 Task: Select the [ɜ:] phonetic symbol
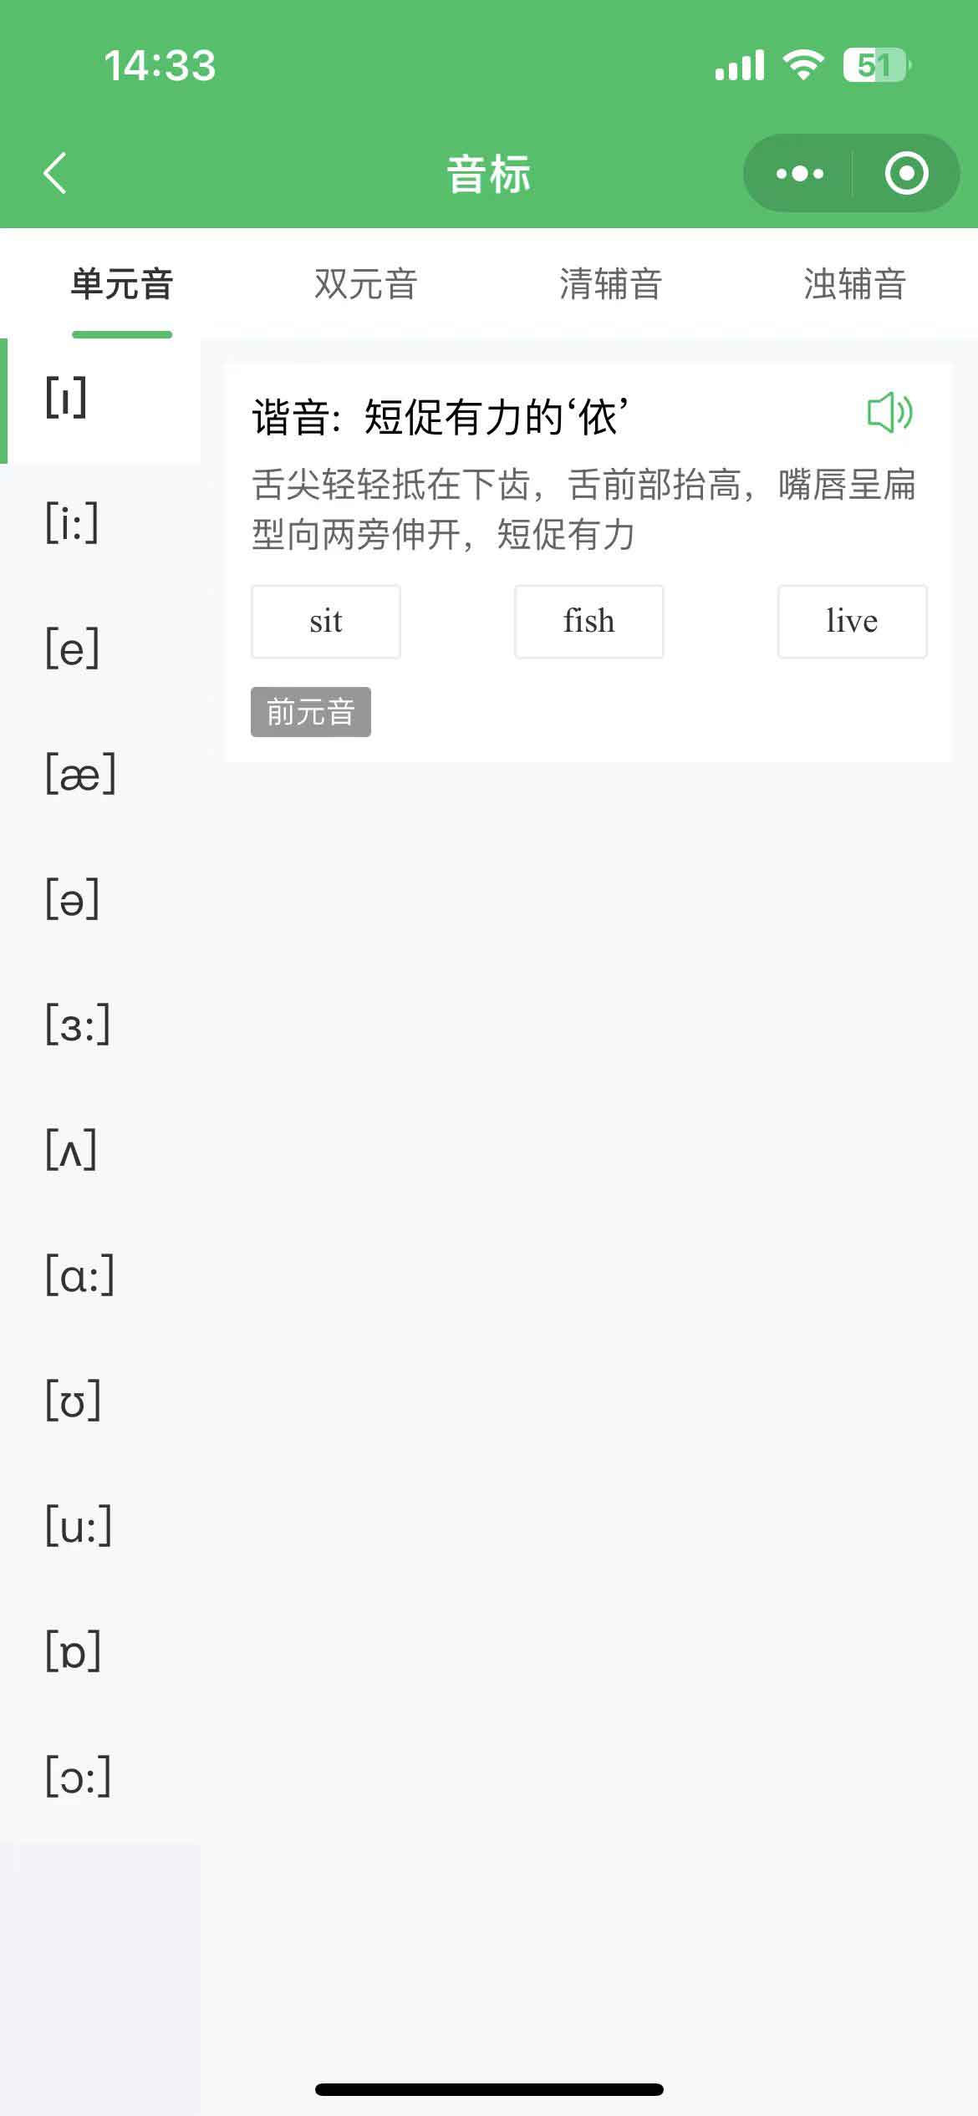point(78,1025)
